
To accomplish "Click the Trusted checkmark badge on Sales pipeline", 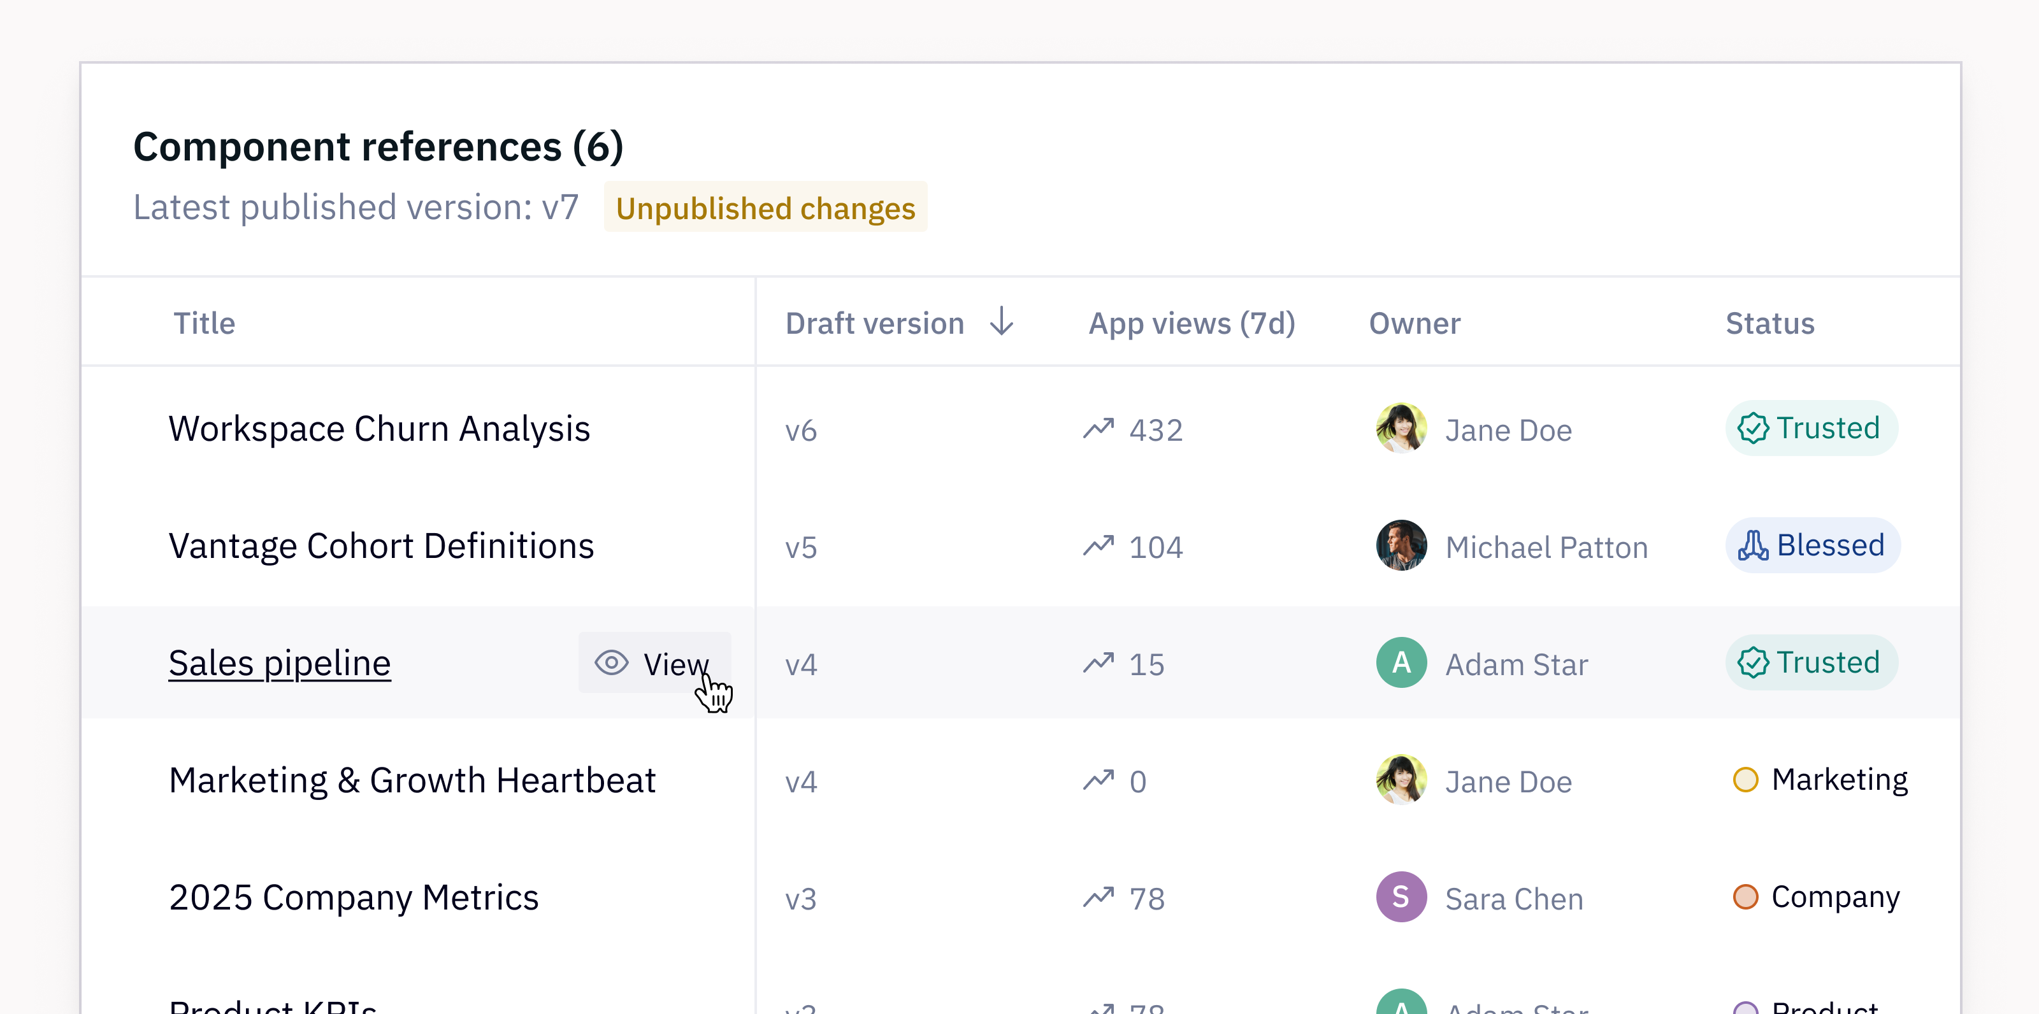I will [1752, 663].
